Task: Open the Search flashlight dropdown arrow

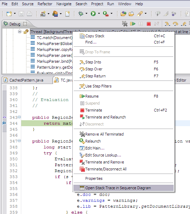Action: (x=145, y=14)
